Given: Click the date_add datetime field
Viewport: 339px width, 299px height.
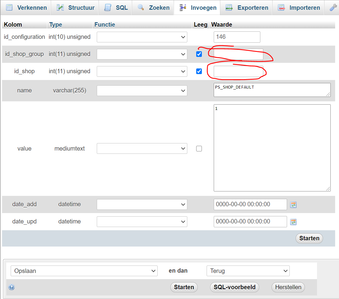Looking at the screenshot, I should tap(250, 204).
